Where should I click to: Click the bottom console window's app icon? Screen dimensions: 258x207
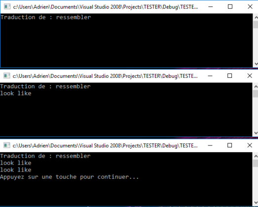7,145
